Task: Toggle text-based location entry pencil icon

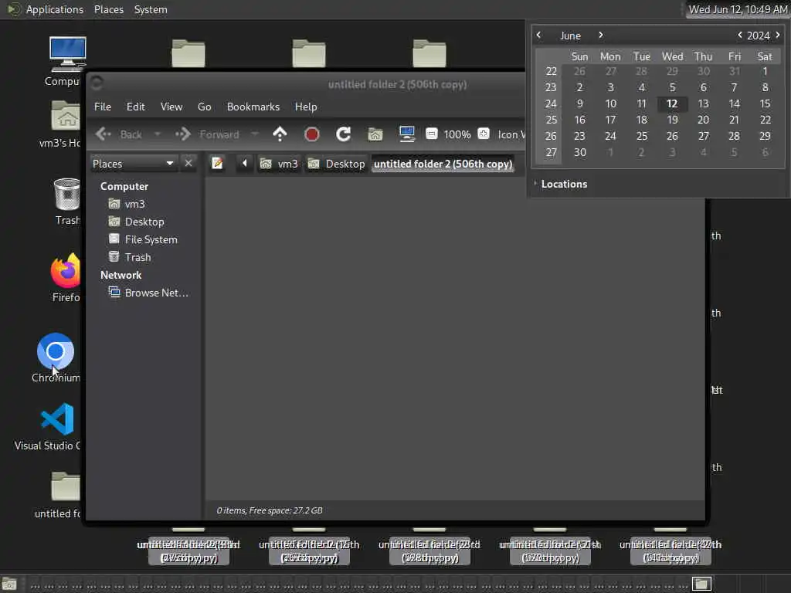Action: [x=217, y=164]
